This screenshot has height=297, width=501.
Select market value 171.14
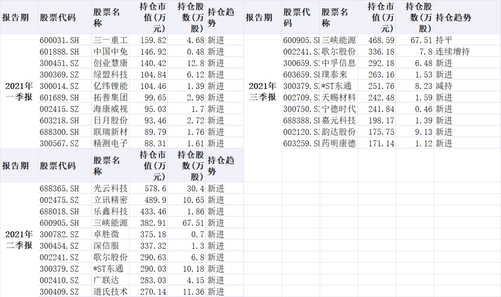click(x=381, y=144)
